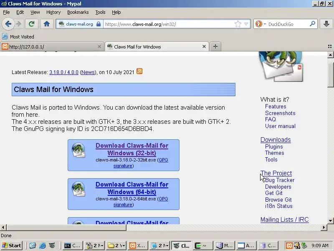
Task: Close the 127.0.0.1 tab
Action: (x=99, y=46)
